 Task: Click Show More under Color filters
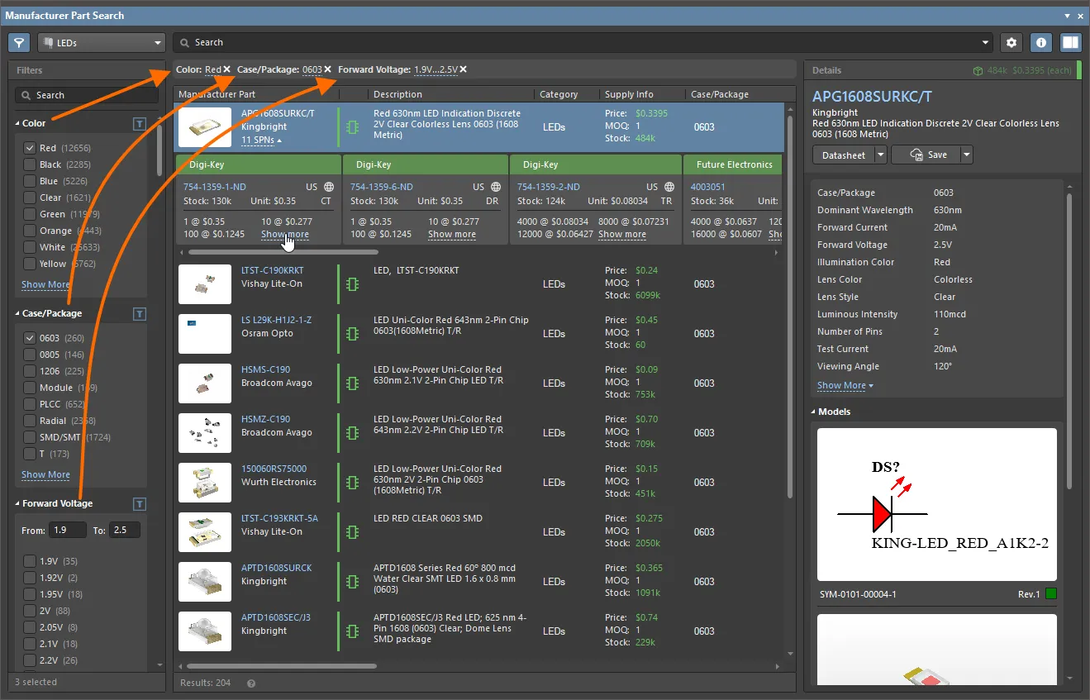click(45, 284)
